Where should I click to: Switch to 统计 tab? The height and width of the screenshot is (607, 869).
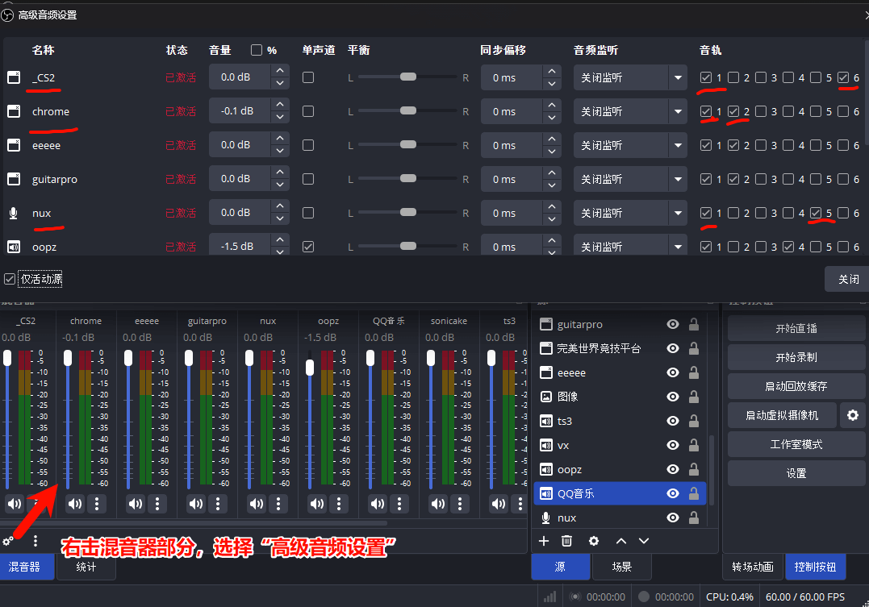86,567
